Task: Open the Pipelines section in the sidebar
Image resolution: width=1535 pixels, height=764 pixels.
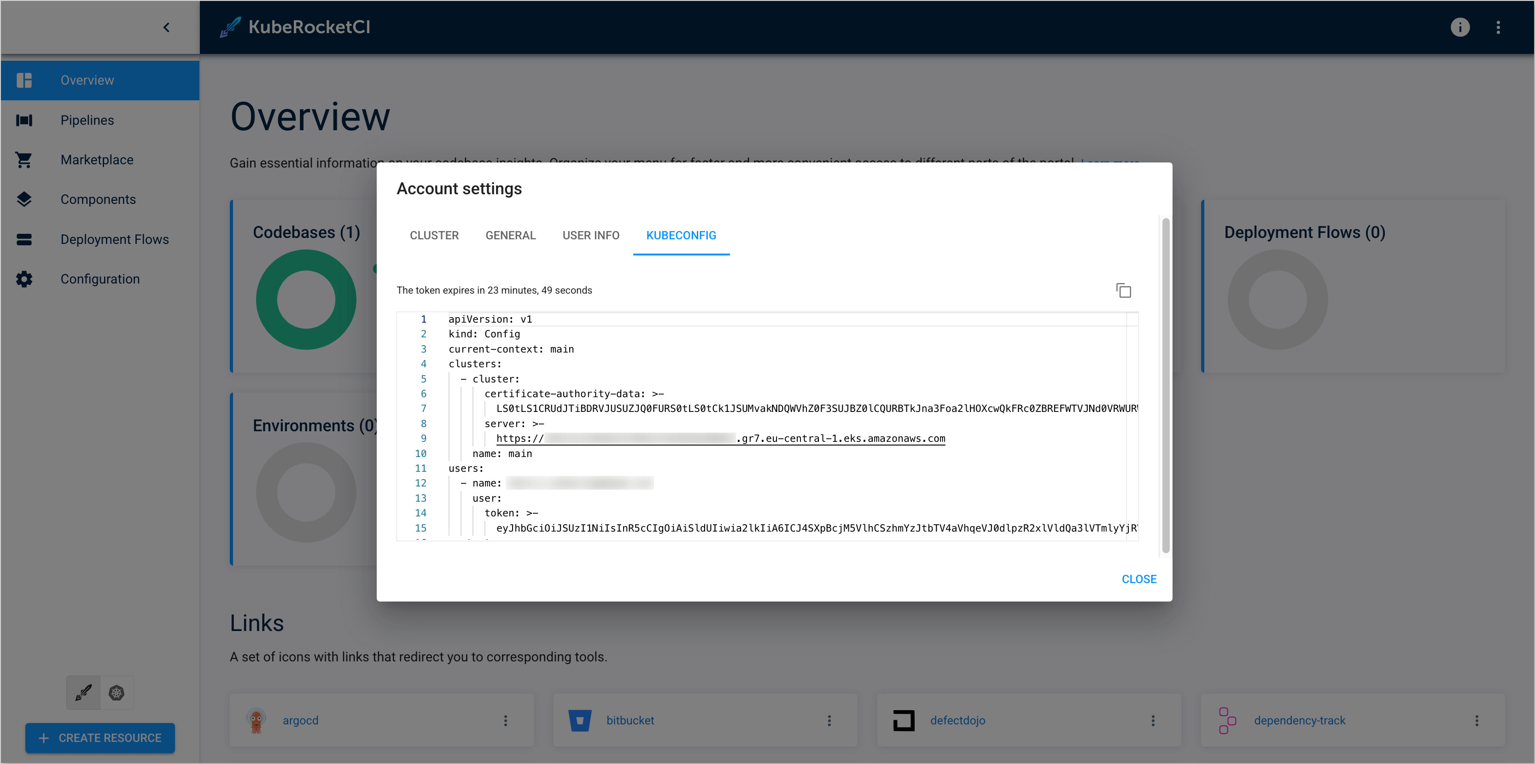Action: pos(87,120)
